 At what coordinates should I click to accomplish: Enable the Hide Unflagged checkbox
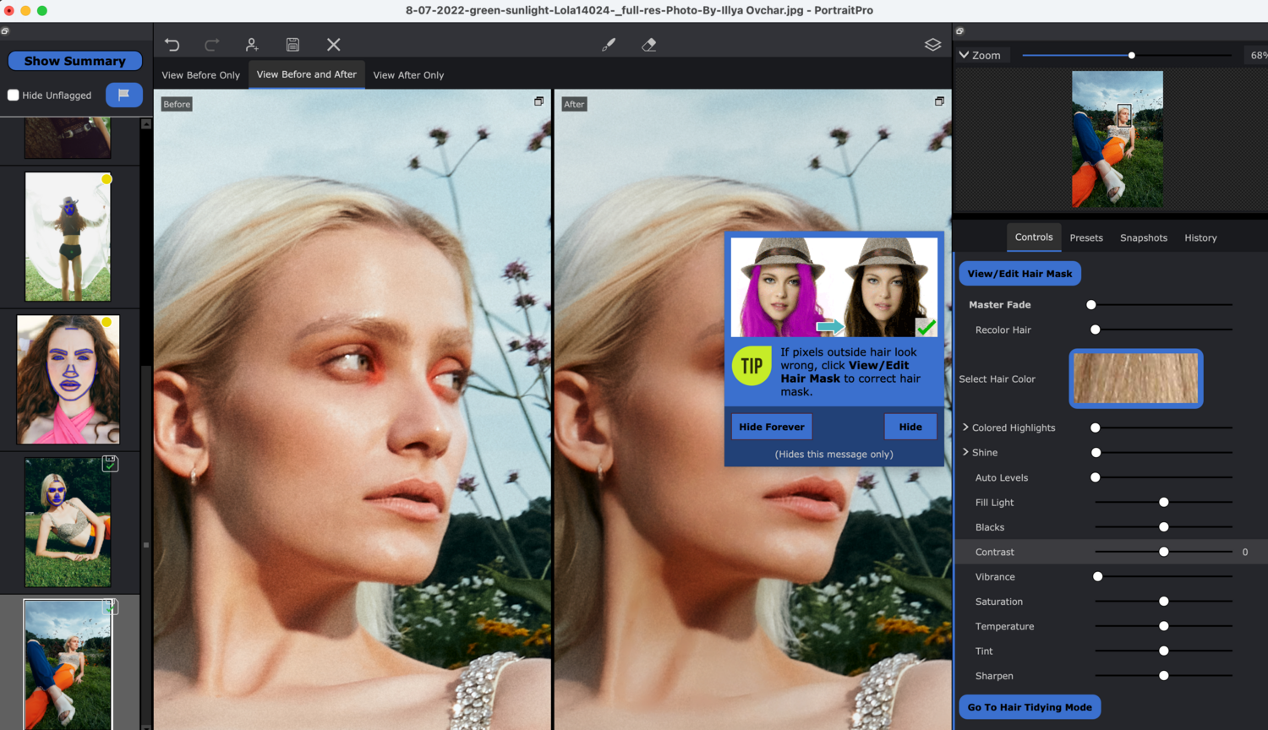pos(14,95)
